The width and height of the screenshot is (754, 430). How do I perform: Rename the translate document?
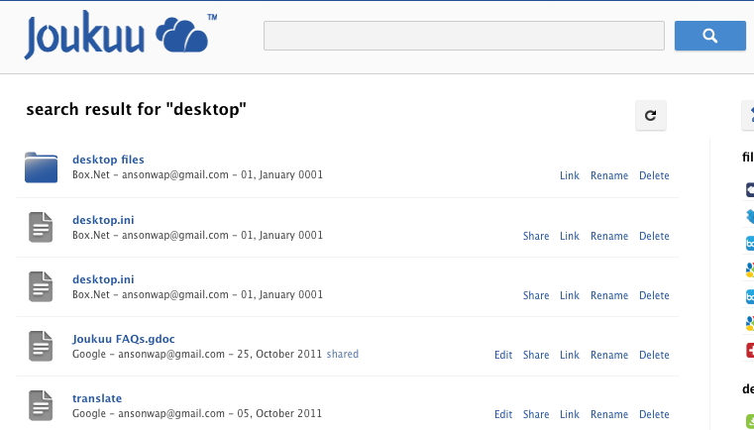[x=609, y=414]
